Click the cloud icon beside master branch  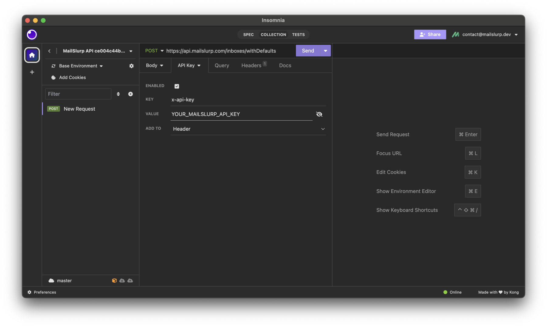[51, 281]
